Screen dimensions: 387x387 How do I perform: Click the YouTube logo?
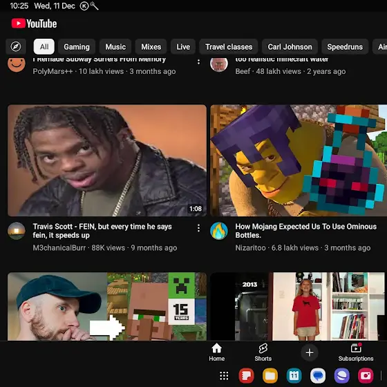pyautogui.click(x=34, y=23)
